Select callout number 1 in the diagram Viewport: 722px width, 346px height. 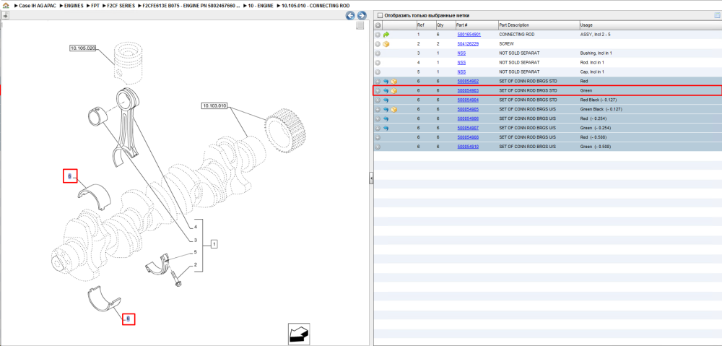tap(214, 244)
